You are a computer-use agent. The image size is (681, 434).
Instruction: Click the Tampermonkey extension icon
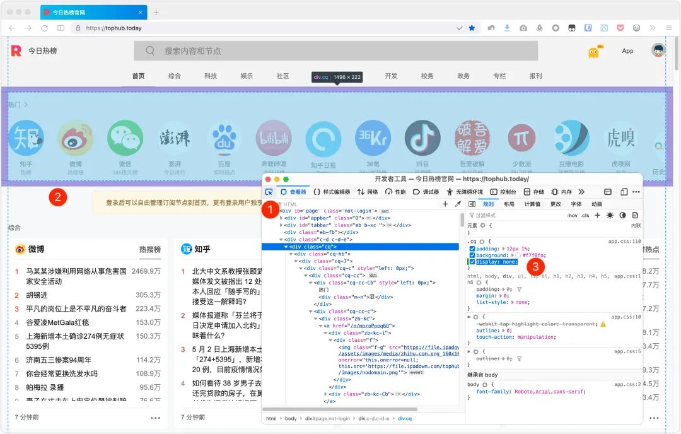572,28
